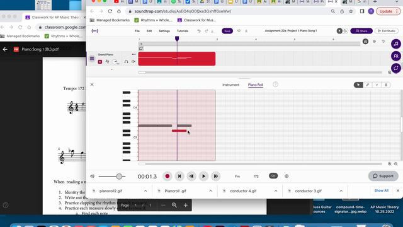
Task: Switch to the Piano Roll tab
Action: pos(256,84)
